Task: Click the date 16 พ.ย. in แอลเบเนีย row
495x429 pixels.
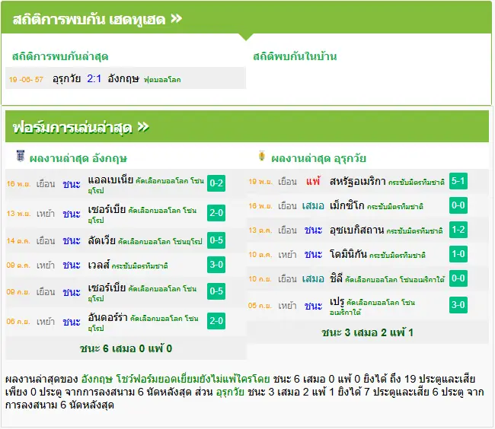Action: click(x=18, y=184)
